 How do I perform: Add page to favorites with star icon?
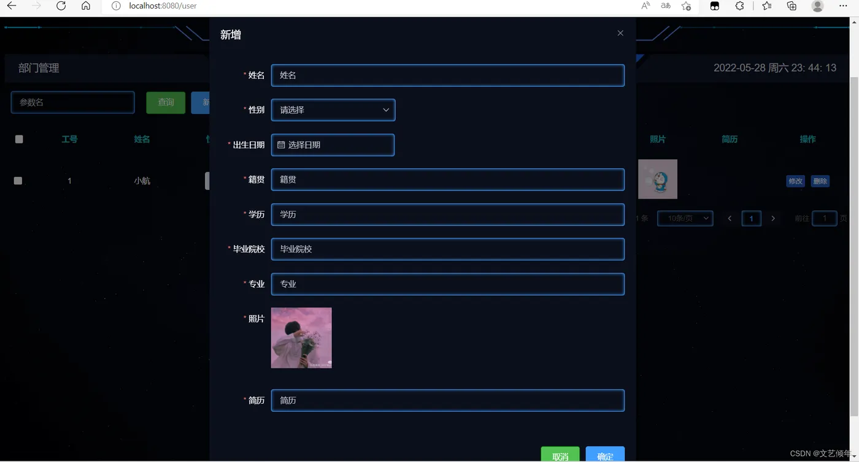(686, 6)
